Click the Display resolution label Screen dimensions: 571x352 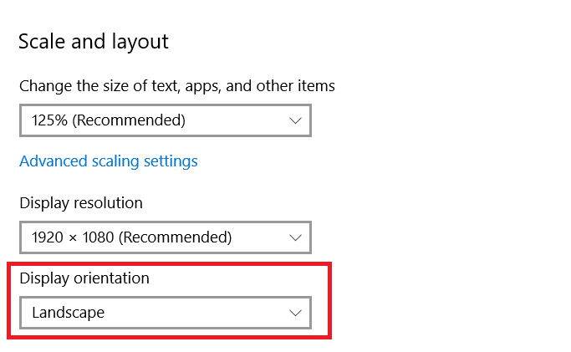click(81, 203)
